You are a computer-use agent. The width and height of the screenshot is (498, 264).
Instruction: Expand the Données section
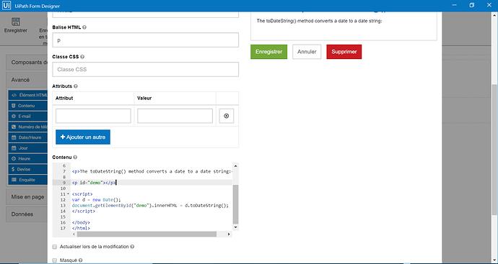27,214
